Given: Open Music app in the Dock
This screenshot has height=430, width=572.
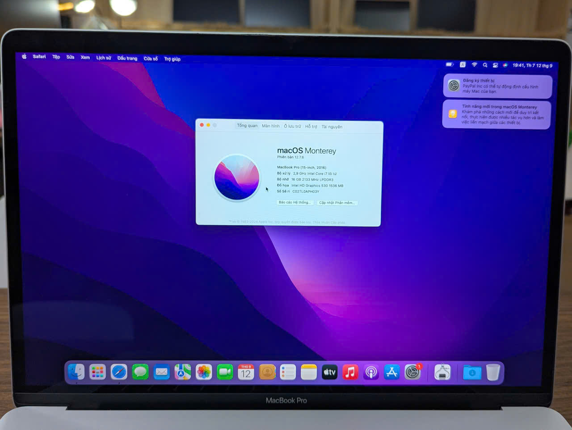Looking at the screenshot, I should (350, 372).
